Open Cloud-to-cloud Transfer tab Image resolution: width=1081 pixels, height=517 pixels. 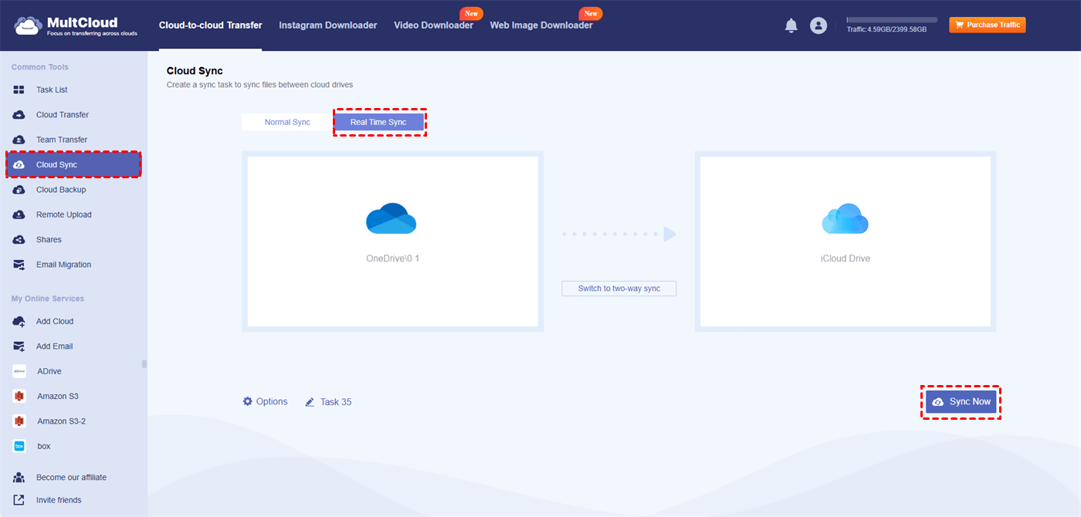coord(211,25)
